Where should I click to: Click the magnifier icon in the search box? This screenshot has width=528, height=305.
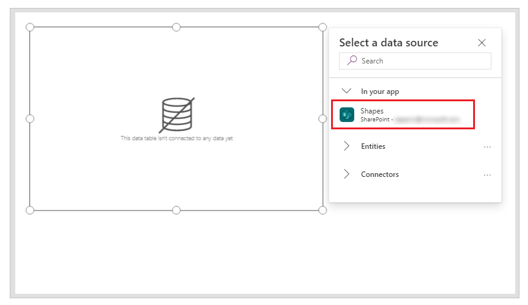352,61
